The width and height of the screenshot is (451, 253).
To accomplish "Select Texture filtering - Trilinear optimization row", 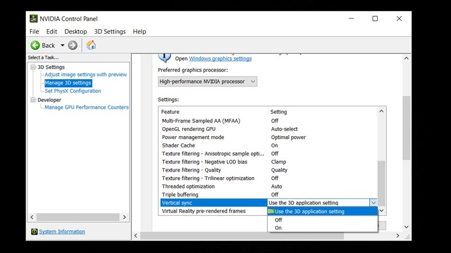I will pyautogui.click(x=269, y=178).
